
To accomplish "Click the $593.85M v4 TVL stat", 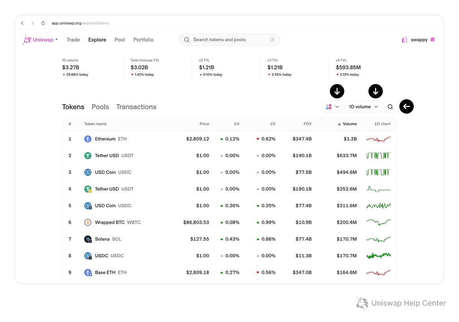I will tap(348, 68).
